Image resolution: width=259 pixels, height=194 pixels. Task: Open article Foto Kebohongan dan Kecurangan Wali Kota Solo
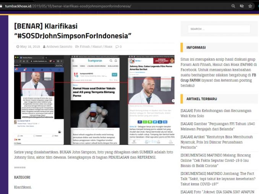coord(216,113)
